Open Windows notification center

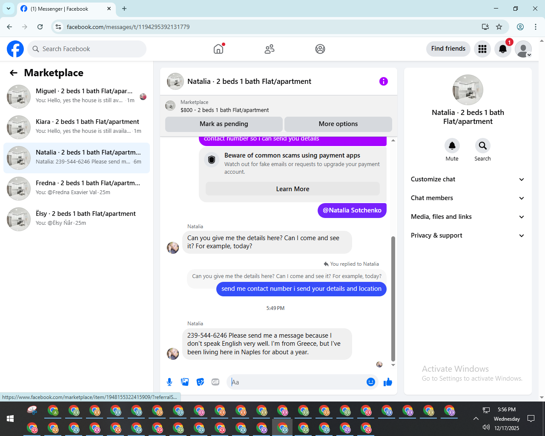pos(531,419)
